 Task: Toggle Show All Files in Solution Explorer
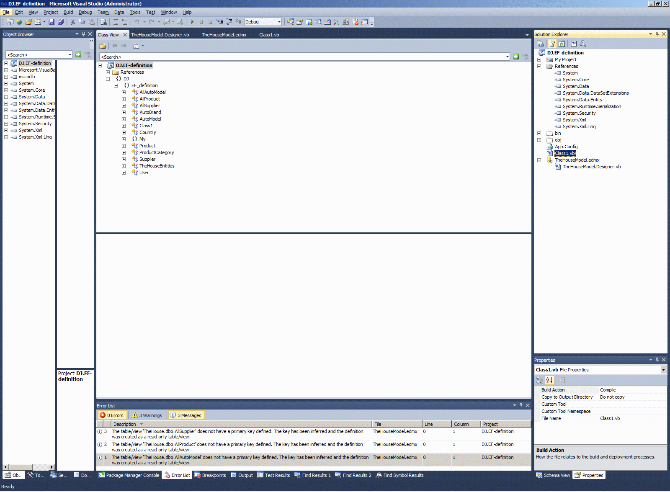[552, 44]
